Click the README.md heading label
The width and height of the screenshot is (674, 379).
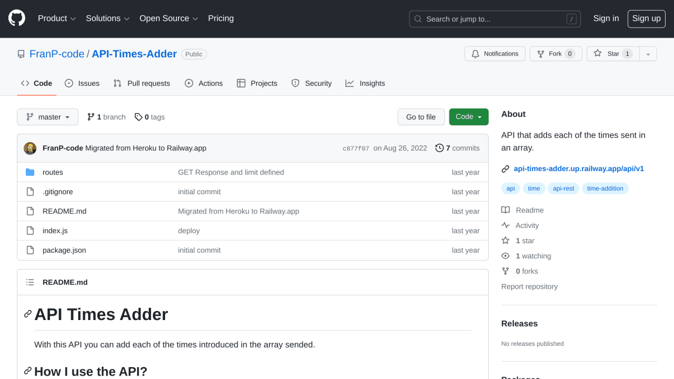click(65, 282)
